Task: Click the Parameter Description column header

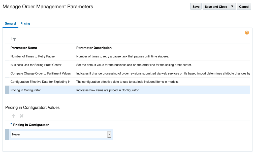Action: pyautogui.click(x=94, y=48)
